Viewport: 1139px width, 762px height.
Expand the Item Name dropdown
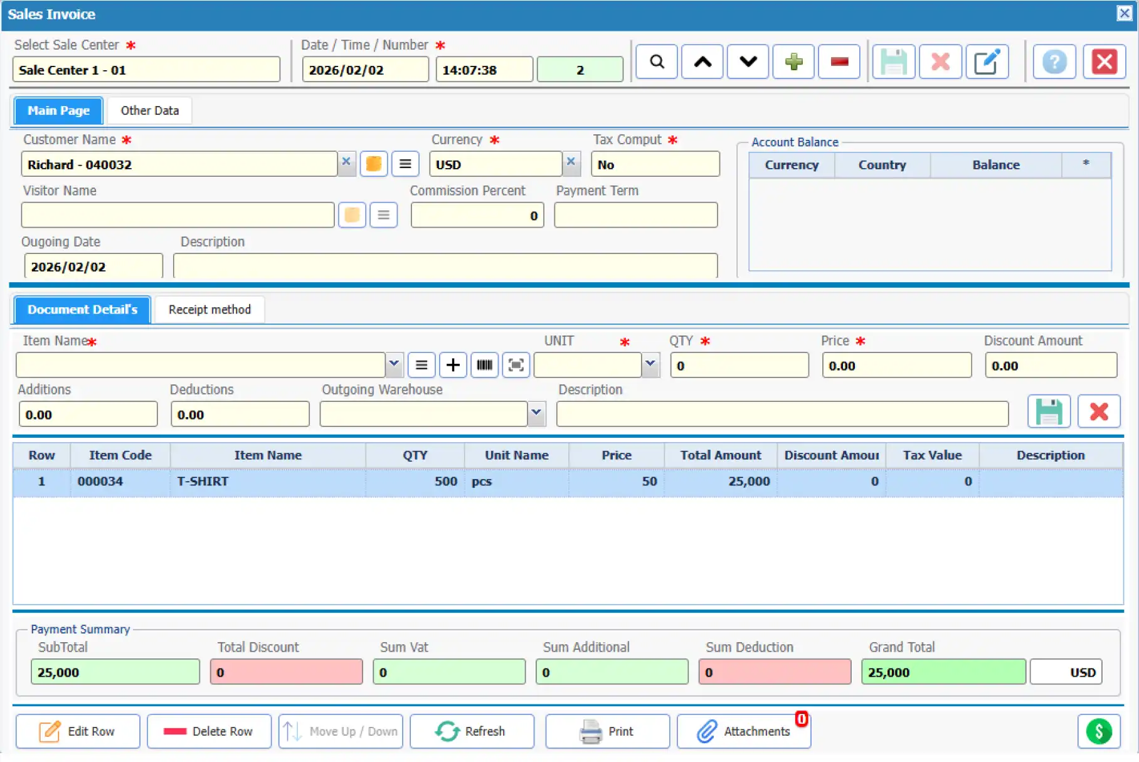pyautogui.click(x=394, y=364)
